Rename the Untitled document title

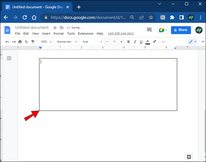32,27
